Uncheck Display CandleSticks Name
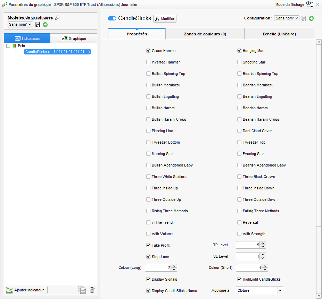The image size is (322, 299). point(148,291)
